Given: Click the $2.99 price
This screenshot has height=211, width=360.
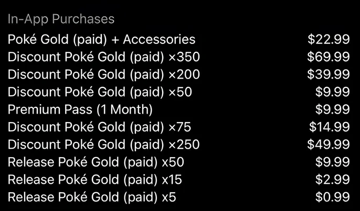Looking at the screenshot, I should click(333, 180).
